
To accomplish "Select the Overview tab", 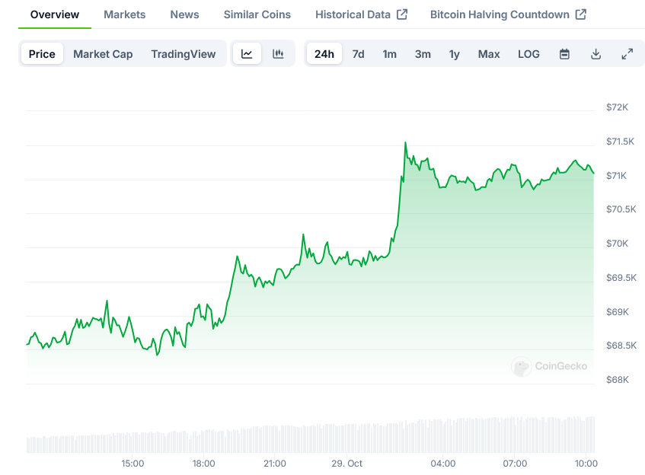I will tap(54, 14).
